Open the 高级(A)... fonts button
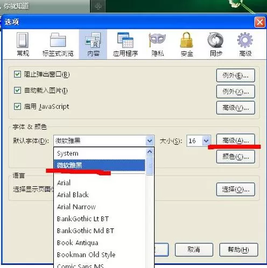Image resolution: width=267 pixels, height=268 pixels. (235, 140)
